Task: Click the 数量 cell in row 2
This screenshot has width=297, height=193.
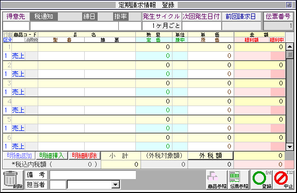Action: [x=154, y=65]
